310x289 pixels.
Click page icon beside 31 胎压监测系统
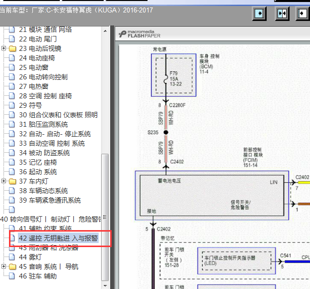(12, 124)
